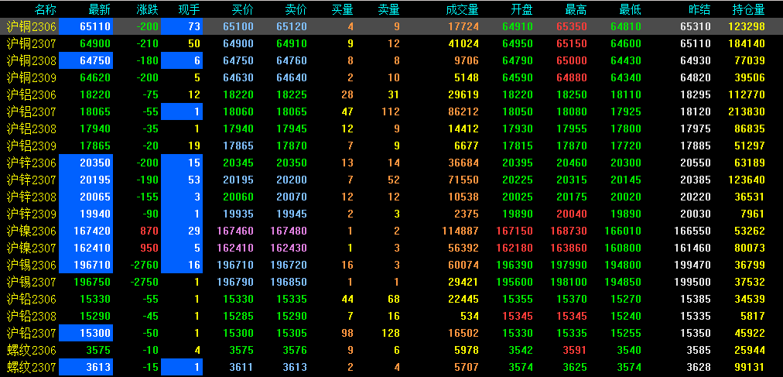
Task: Sort by the 现手 column header
Action: point(190,9)
